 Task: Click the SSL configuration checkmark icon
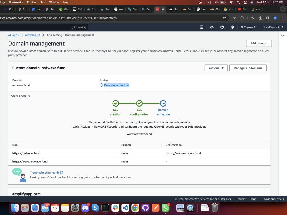[139, 103]
